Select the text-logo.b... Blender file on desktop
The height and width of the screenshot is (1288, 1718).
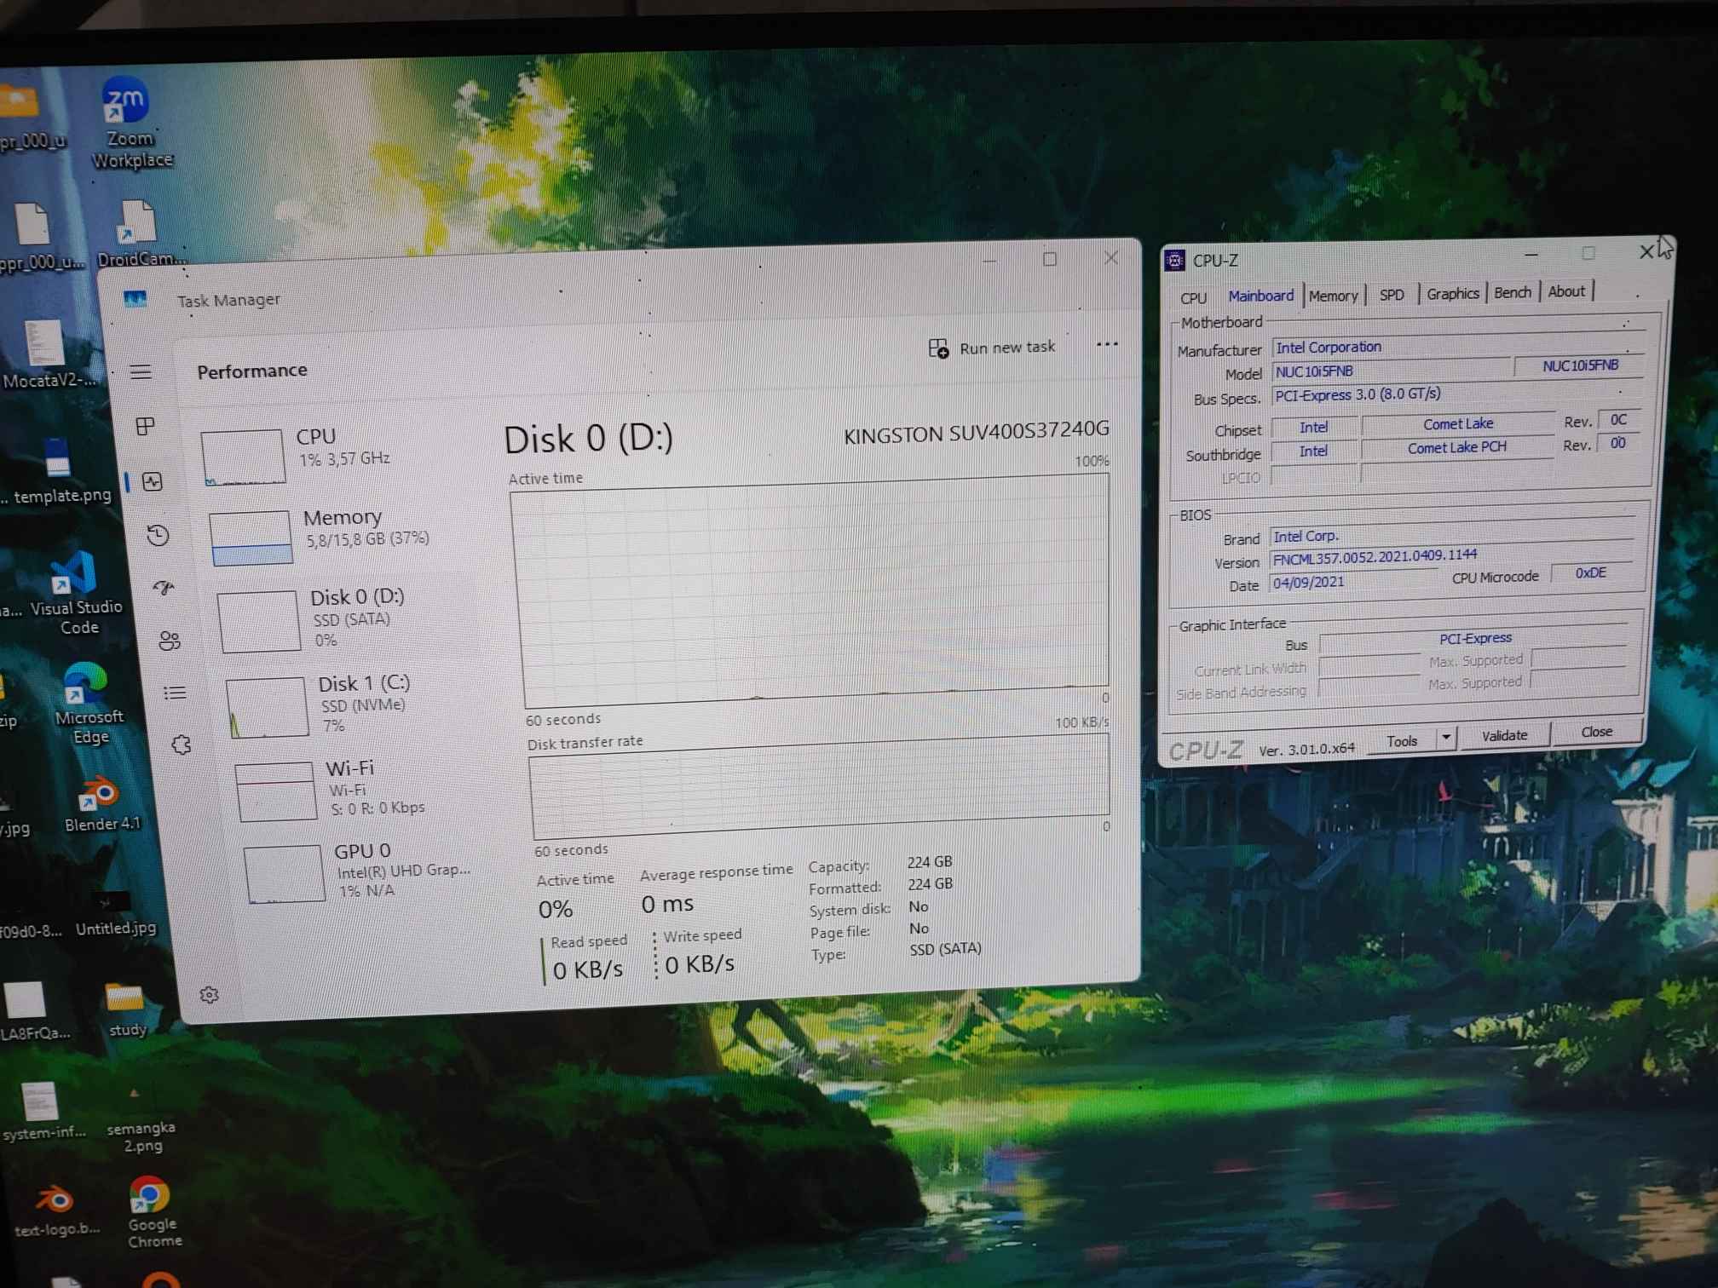click(55, 1210)
